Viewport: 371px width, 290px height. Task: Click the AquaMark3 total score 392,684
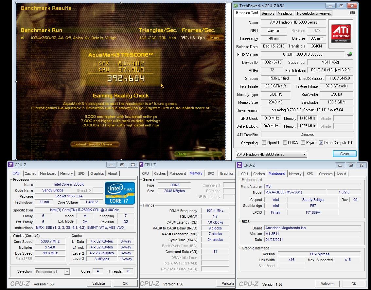(x=126, y=78)
